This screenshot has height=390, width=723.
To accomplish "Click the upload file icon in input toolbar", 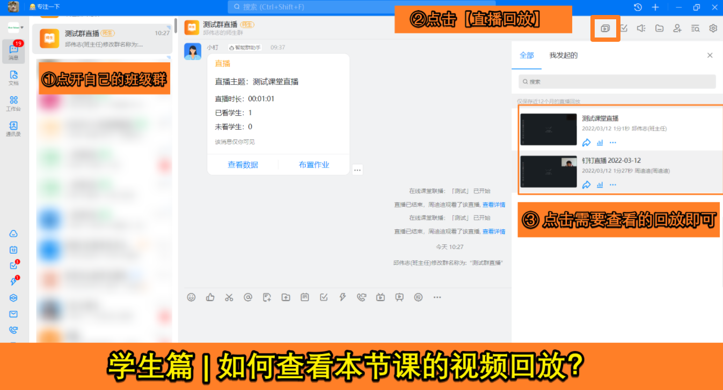I will (286, 297).
